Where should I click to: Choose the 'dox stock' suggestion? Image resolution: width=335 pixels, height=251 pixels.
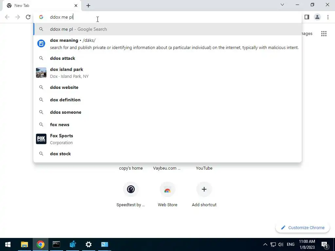click(167, 154)
